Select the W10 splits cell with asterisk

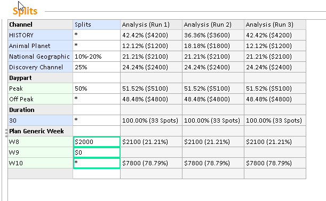tap(97, 163)
